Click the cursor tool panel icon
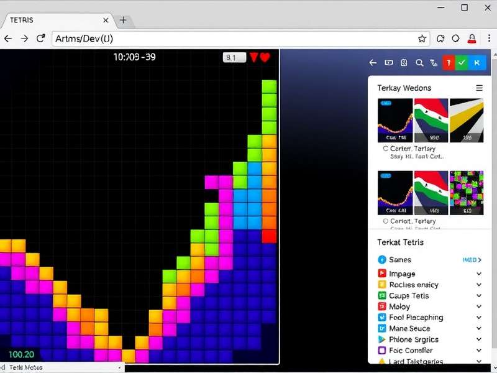497x373 pixels. (434, 63)
